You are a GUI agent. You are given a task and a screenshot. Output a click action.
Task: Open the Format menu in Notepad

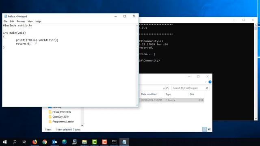pyautogui.click(x=21, y=21)
